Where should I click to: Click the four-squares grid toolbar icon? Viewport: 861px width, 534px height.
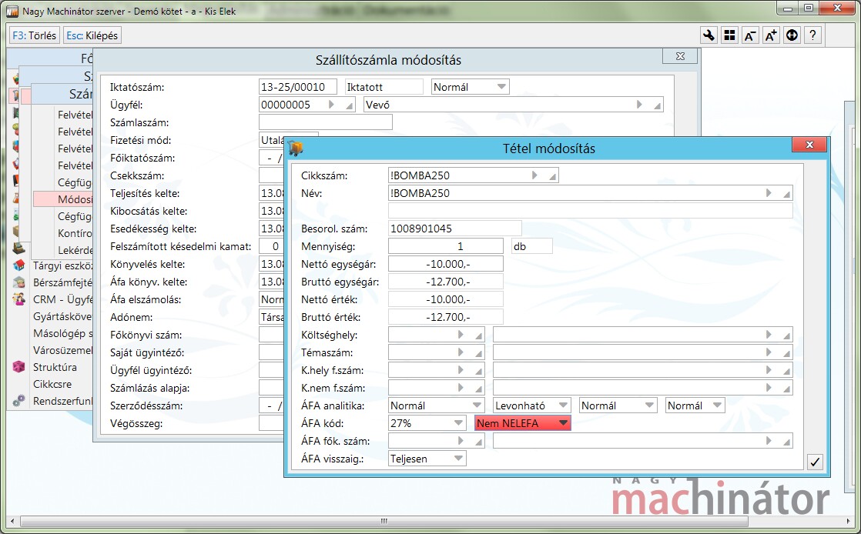[x=729, y=35]
